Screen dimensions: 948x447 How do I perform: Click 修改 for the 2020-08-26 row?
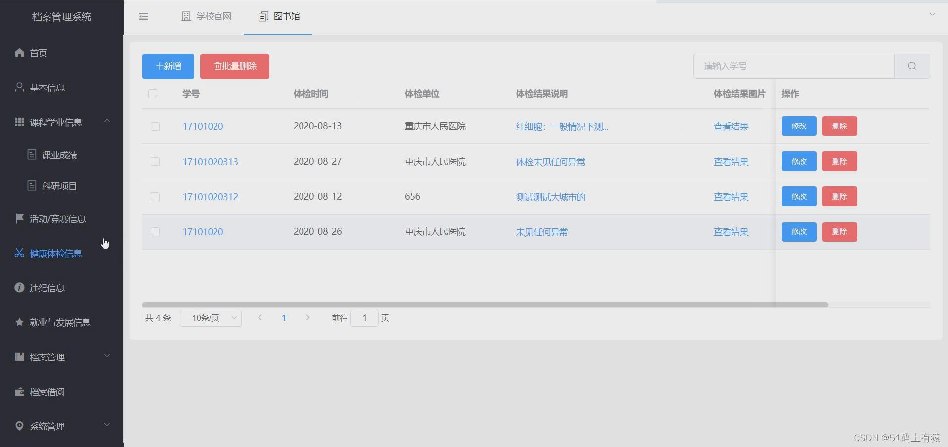click(x=799, y=232)
